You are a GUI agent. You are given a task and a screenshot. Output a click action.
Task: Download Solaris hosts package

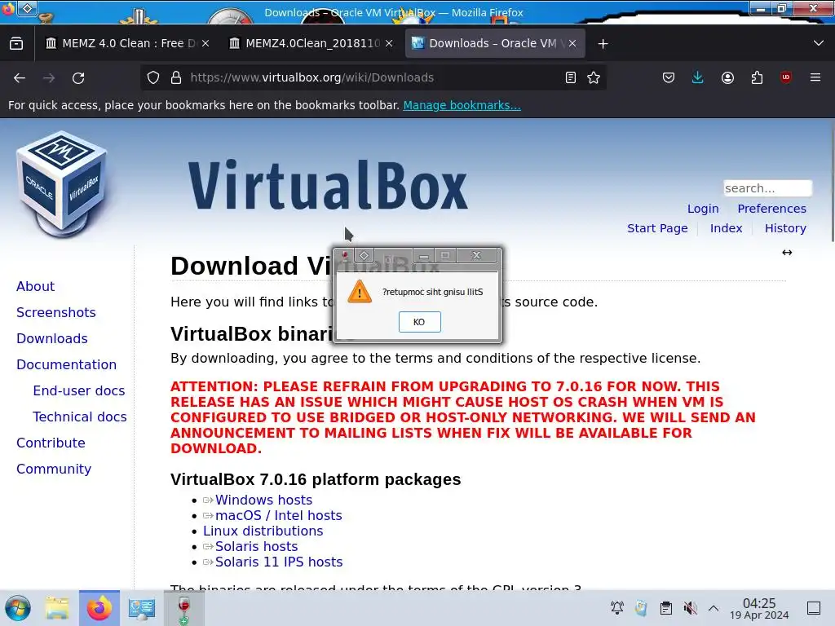point(256,546)
